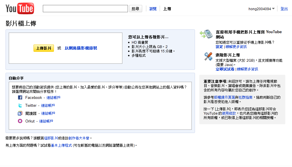Image resolution: width=292 pixels, height=167 pixels.
Task: Open the 上傳 upload tab
Action: click(x=167, y=9)
